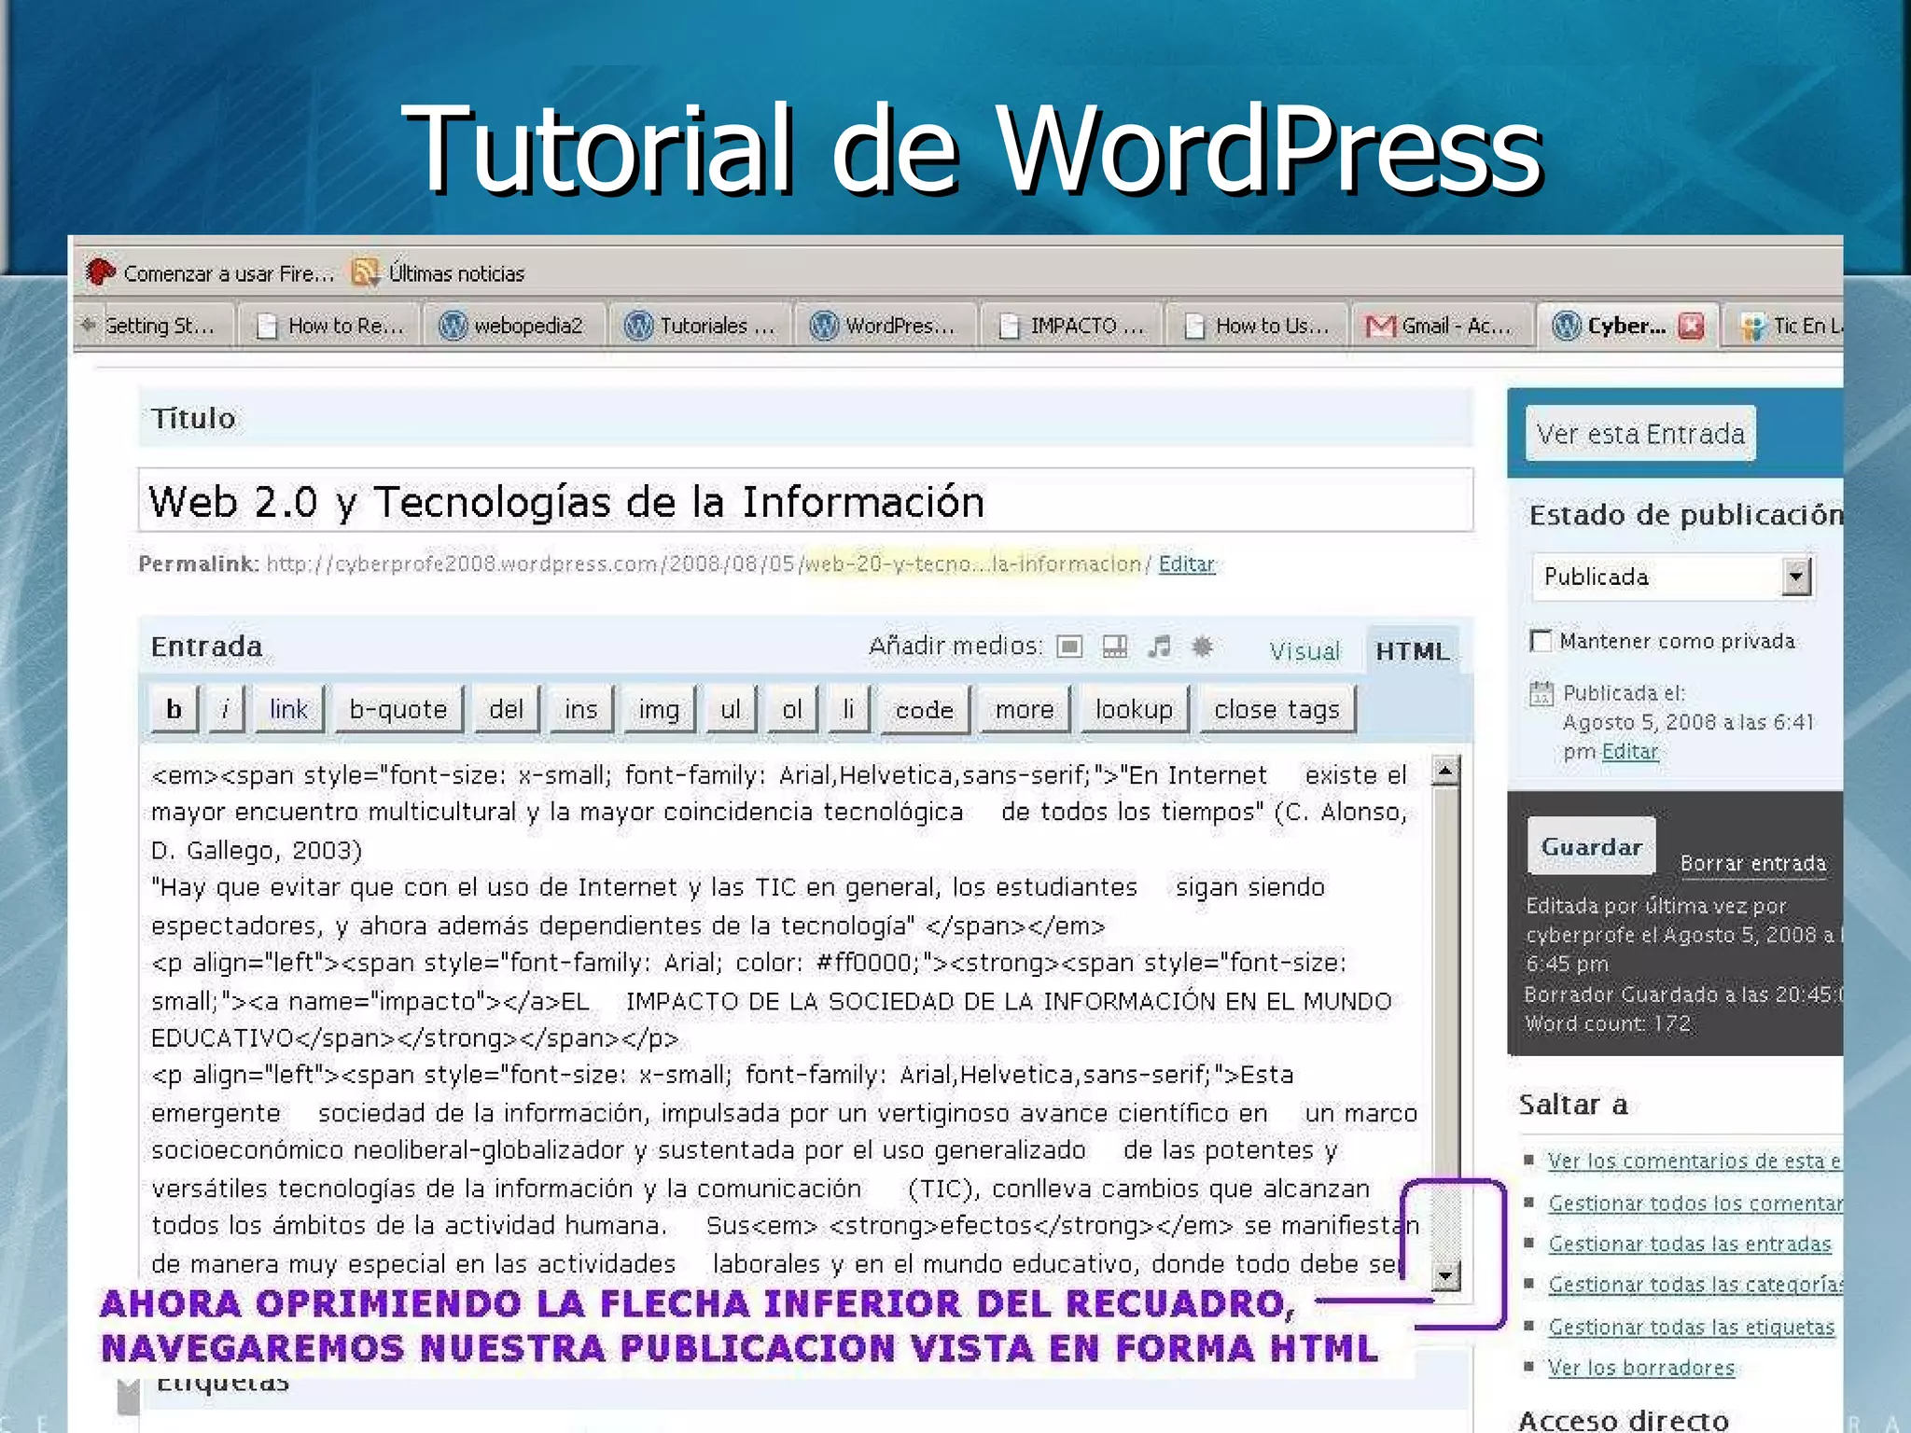The width and height of the screenshot is (1911, 1433).
Task: Click the highlighted permalink slug
Action: click(x=972, y=563)
